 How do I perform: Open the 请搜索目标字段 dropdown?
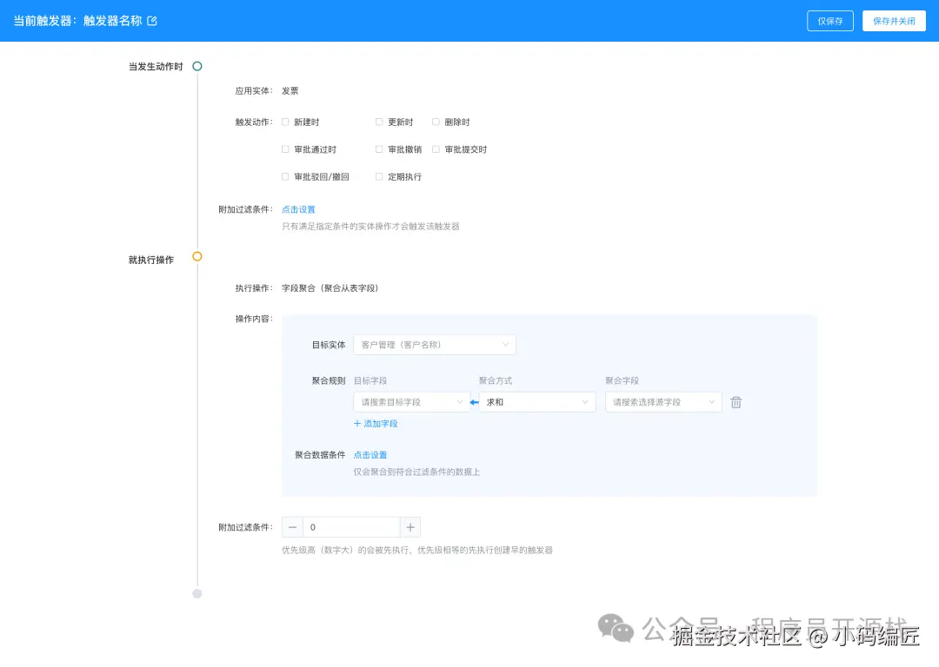click(x=411, y=402)
